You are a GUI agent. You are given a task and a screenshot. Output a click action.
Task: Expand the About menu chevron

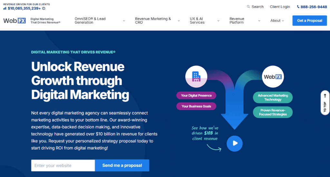tap(283, 21)
